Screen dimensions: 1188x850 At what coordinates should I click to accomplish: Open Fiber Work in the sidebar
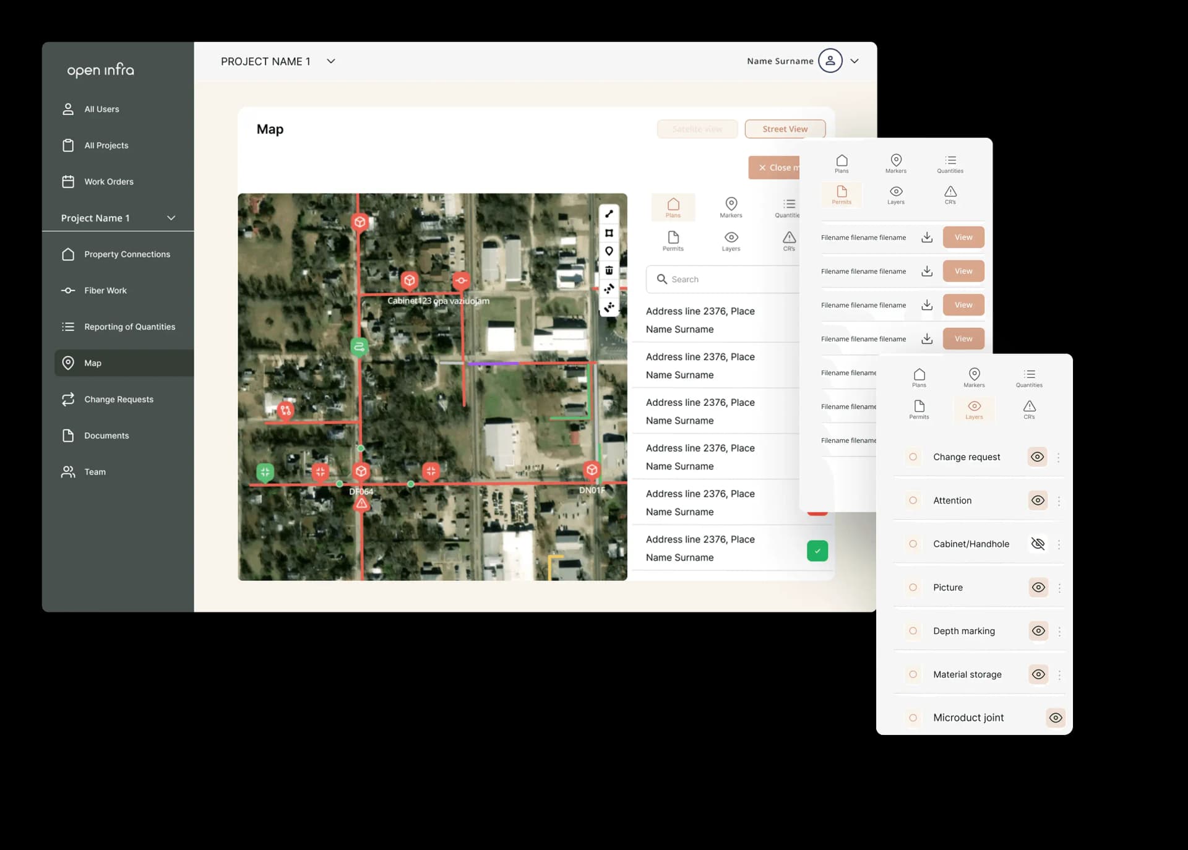105,291
